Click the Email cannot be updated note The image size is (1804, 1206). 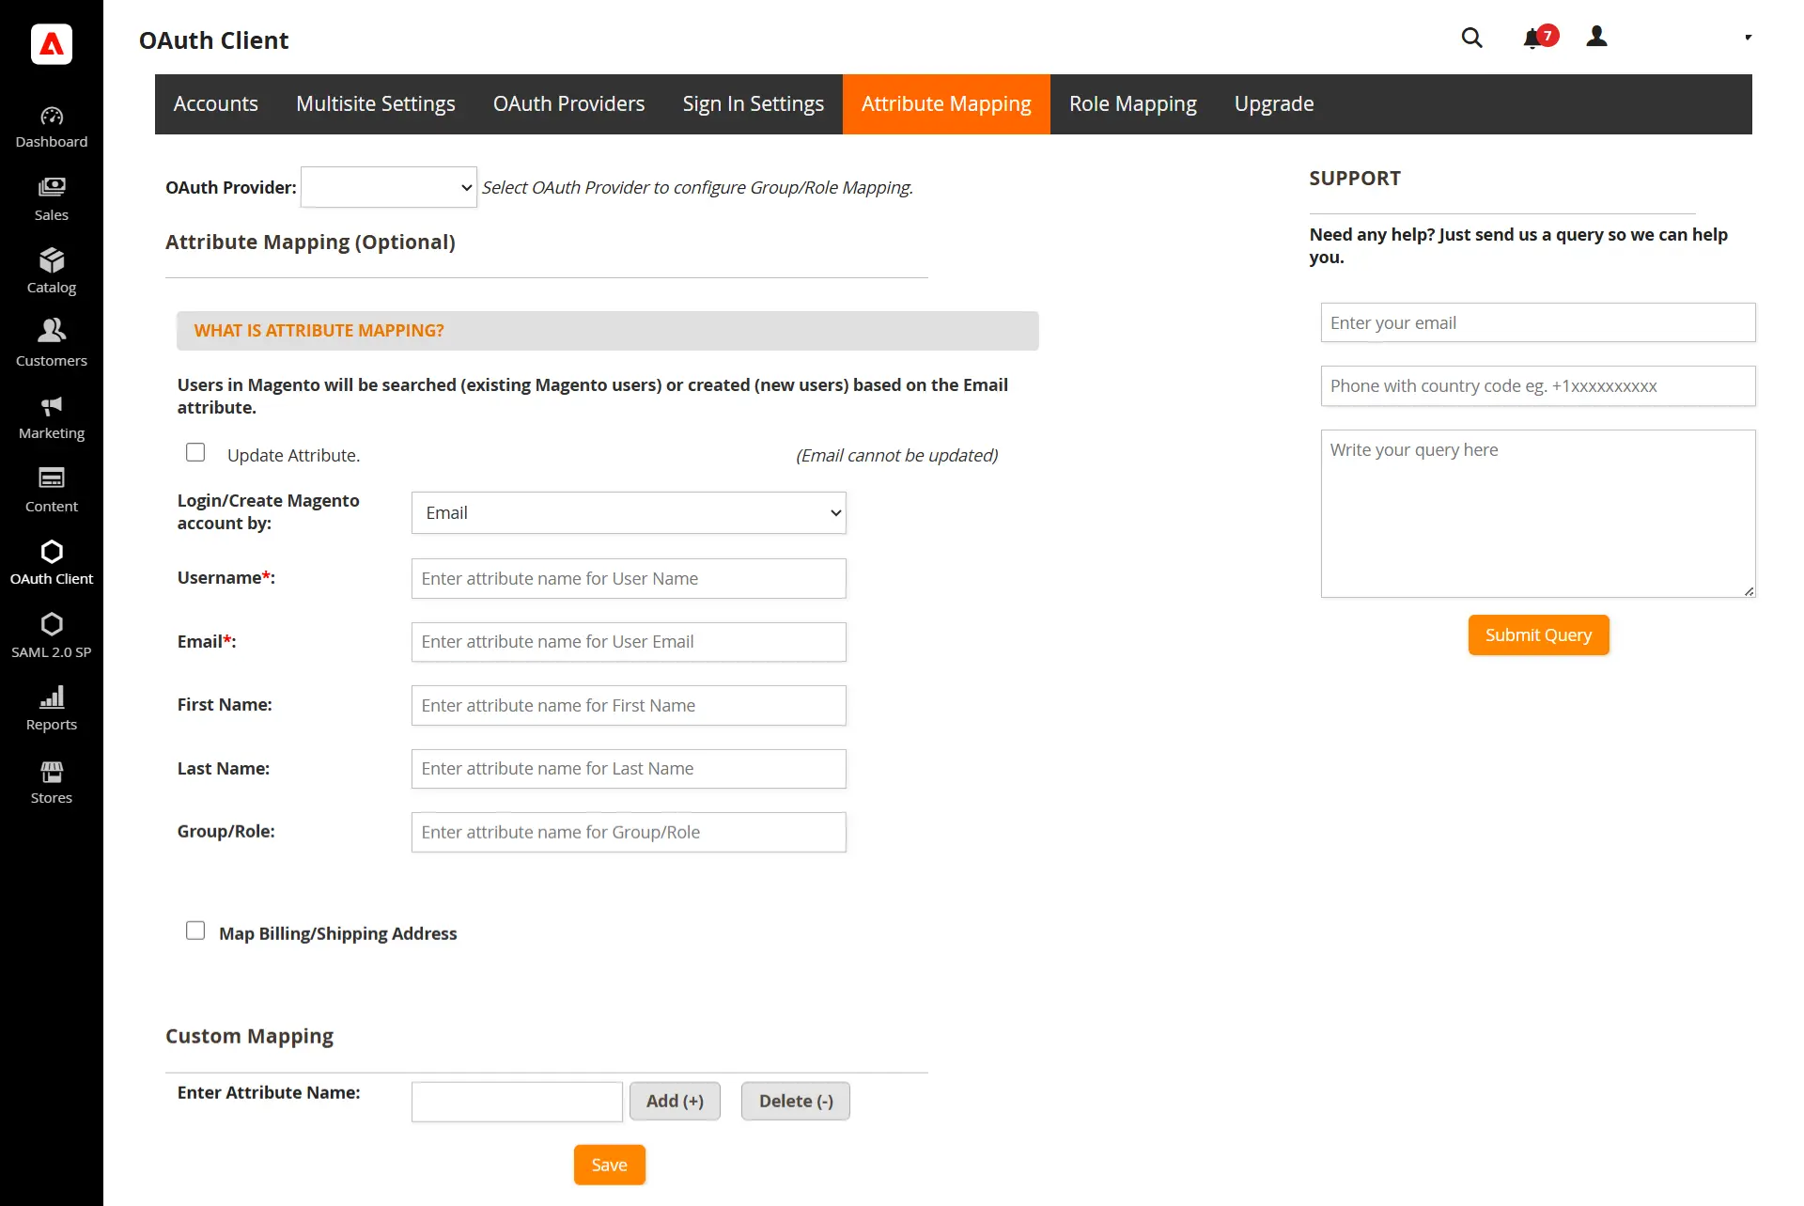(896, 456)
